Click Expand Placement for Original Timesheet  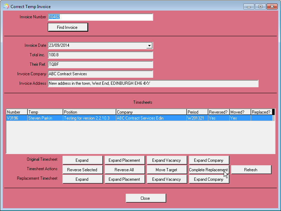point(125,160)
